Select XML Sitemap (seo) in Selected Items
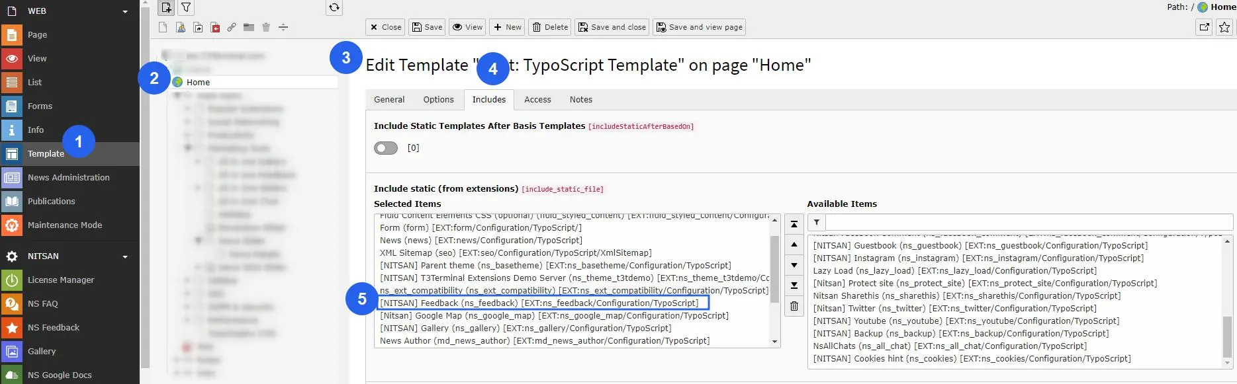The width and height of the screenshot is (1237, 384). [516, 253]
